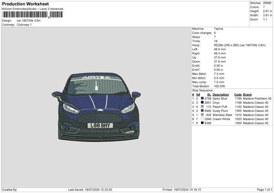Click the 'Wilcom EmbroideryStudio – Level 3 Advanced' text

point(32,9)
